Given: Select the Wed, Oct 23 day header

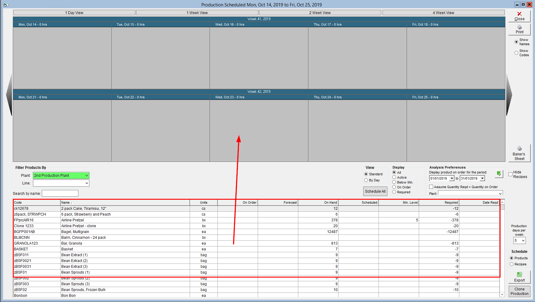Looking at the screenshot, I should coord(259,97).
